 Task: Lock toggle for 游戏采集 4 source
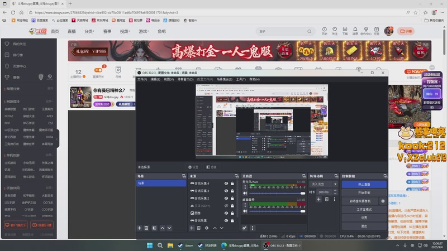(232, 184)
